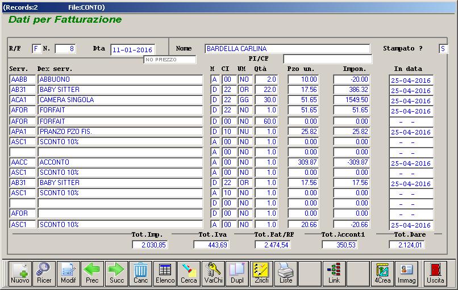This screenshot has height=290, width=458.
Task: Click amount -20.00
Action: 352,79
